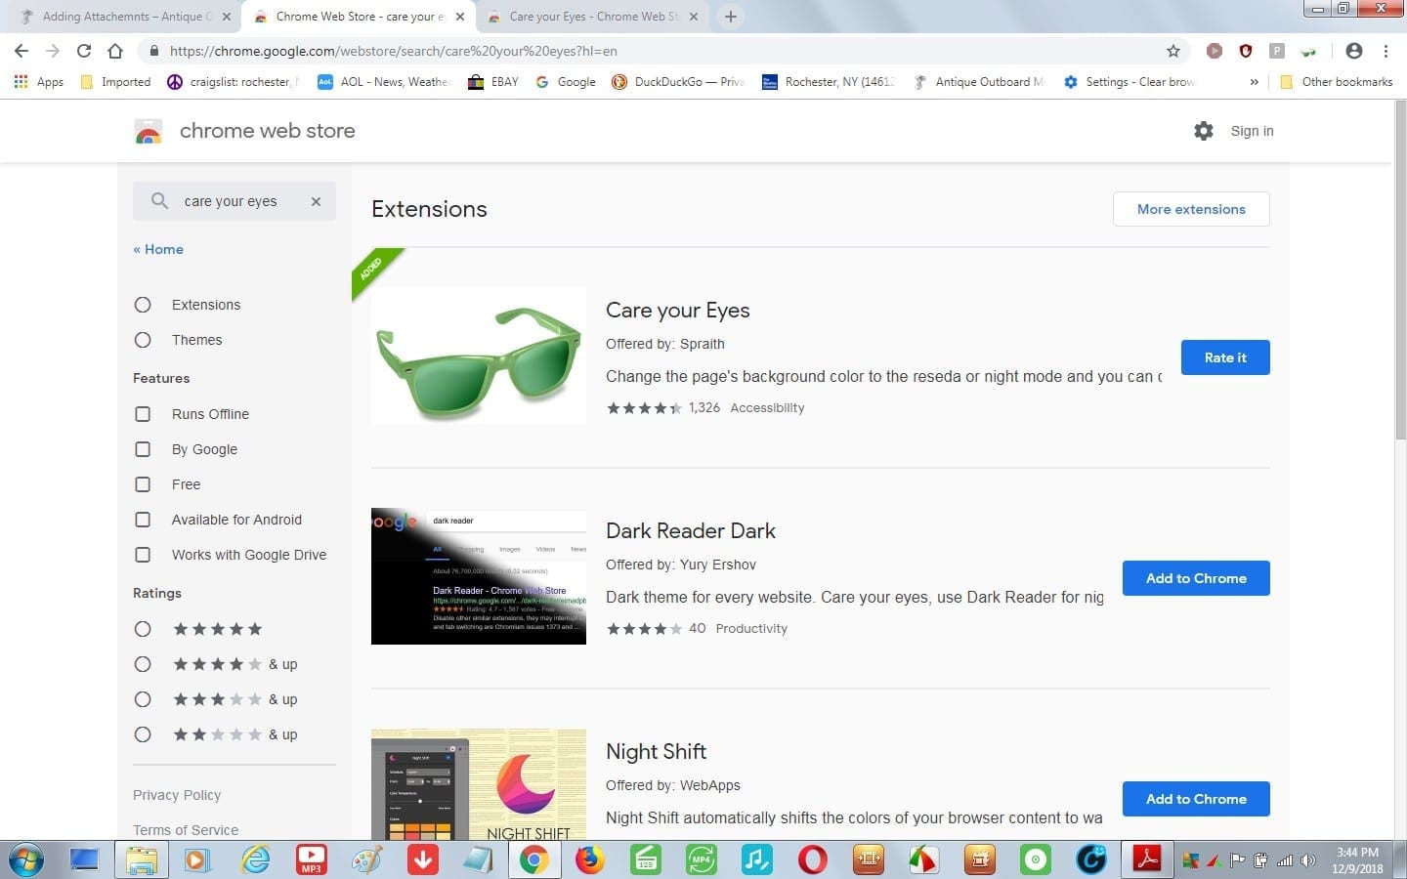Open the Apps bookmarks shortcut
The height and width of the screenshot is (879, 1407).
38,82
